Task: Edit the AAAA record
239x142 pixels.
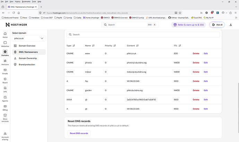Action: (206, 100)
